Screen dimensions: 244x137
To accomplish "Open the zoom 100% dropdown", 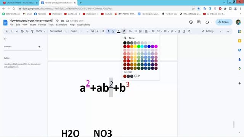I will [x=41, y=31].
